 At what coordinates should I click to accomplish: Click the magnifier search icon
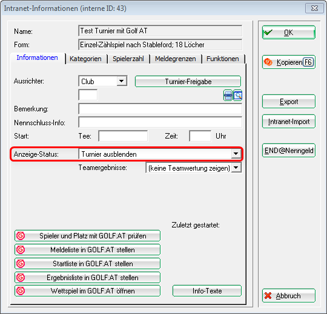[237, 96]
